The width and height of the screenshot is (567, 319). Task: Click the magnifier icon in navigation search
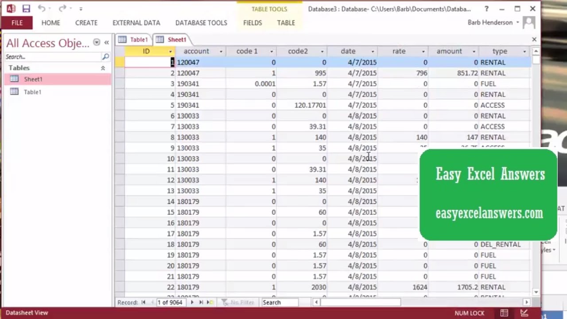click(105, 57)
